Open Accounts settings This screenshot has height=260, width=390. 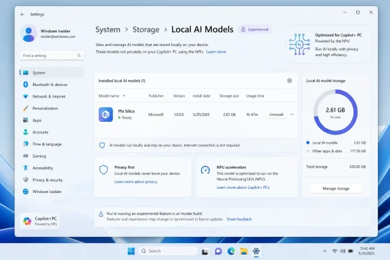[52, 132]
